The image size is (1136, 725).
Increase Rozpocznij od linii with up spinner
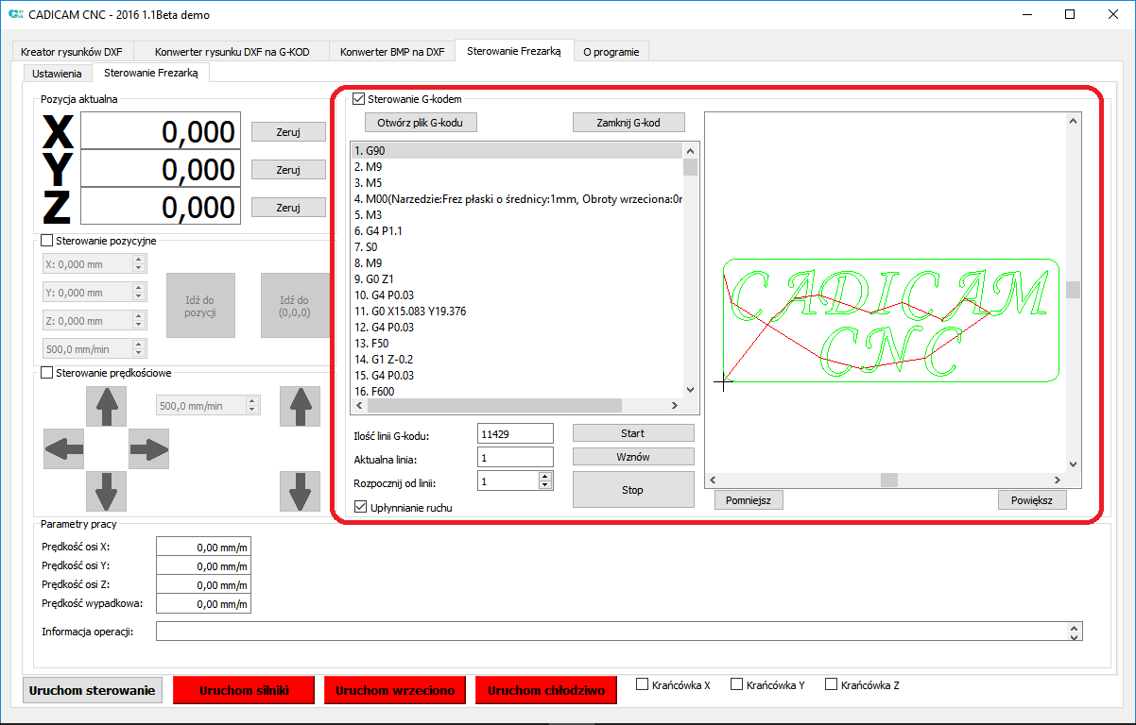coord(545,476)
